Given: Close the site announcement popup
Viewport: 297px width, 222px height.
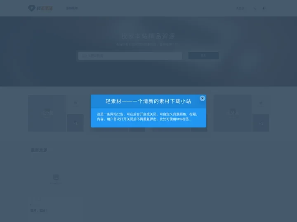Looking at the screenshot, I should coord(202,98).
